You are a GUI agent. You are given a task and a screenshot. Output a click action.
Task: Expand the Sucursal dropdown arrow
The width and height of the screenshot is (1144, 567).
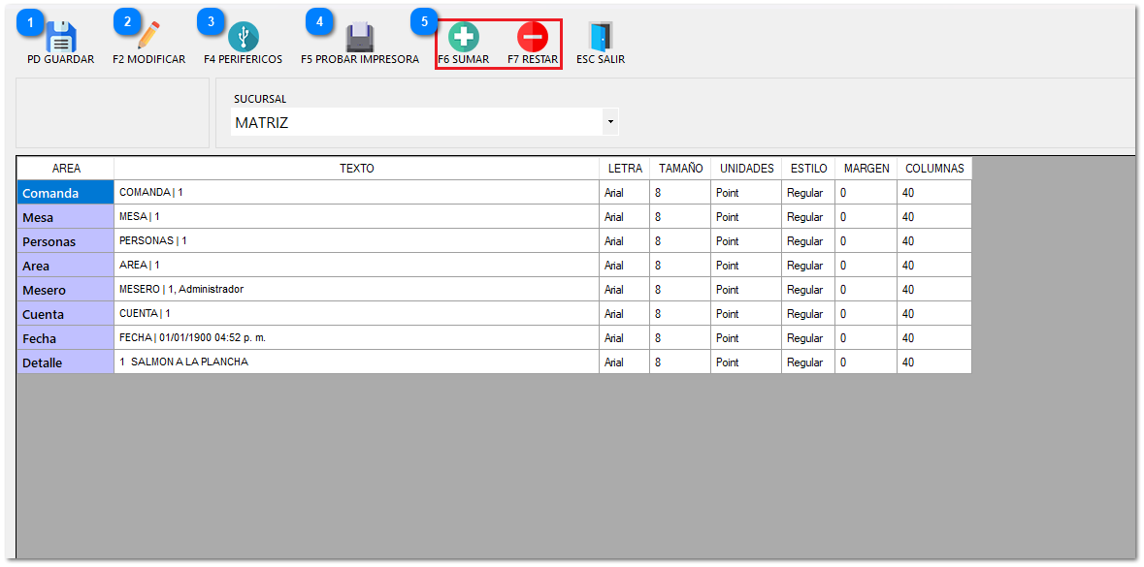point(609,122)
